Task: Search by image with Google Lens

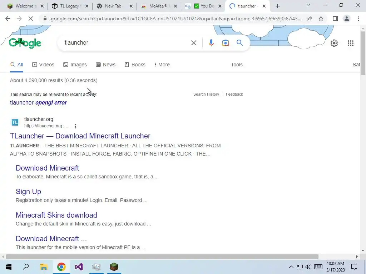Action: point(225,43)
